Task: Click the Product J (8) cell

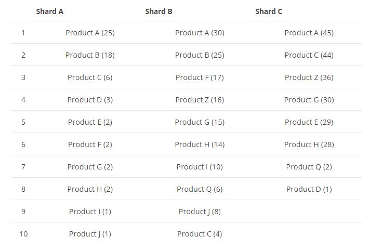Action: coord(200,212)
